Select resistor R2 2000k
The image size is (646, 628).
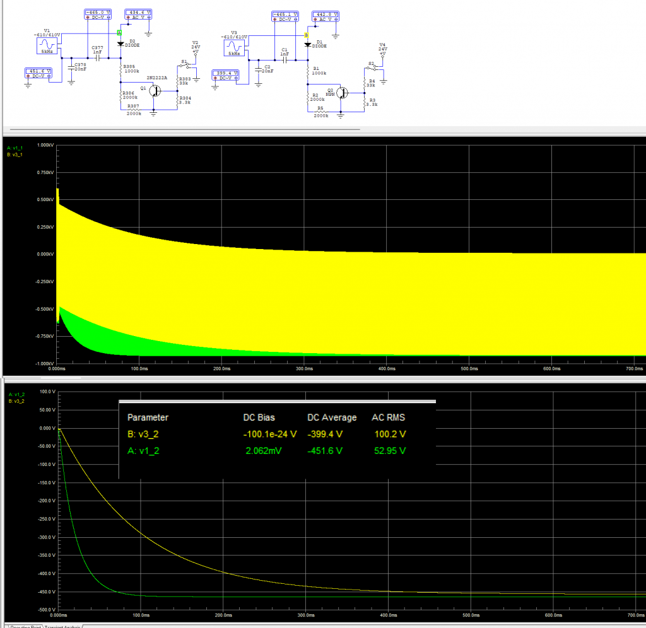pos(308,97)
